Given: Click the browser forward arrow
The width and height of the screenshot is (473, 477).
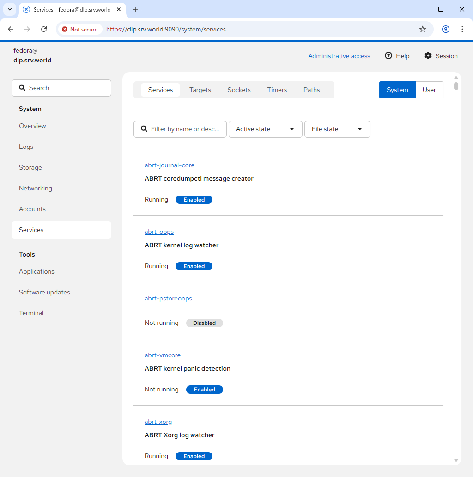Looking at the screenshot, I should coord(27,29).
